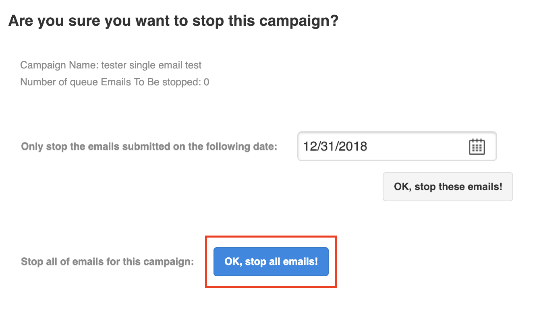Screen dimensions: 543x335
Task: Click the queued emails count value 0
Action: click(x=206, y=83)
